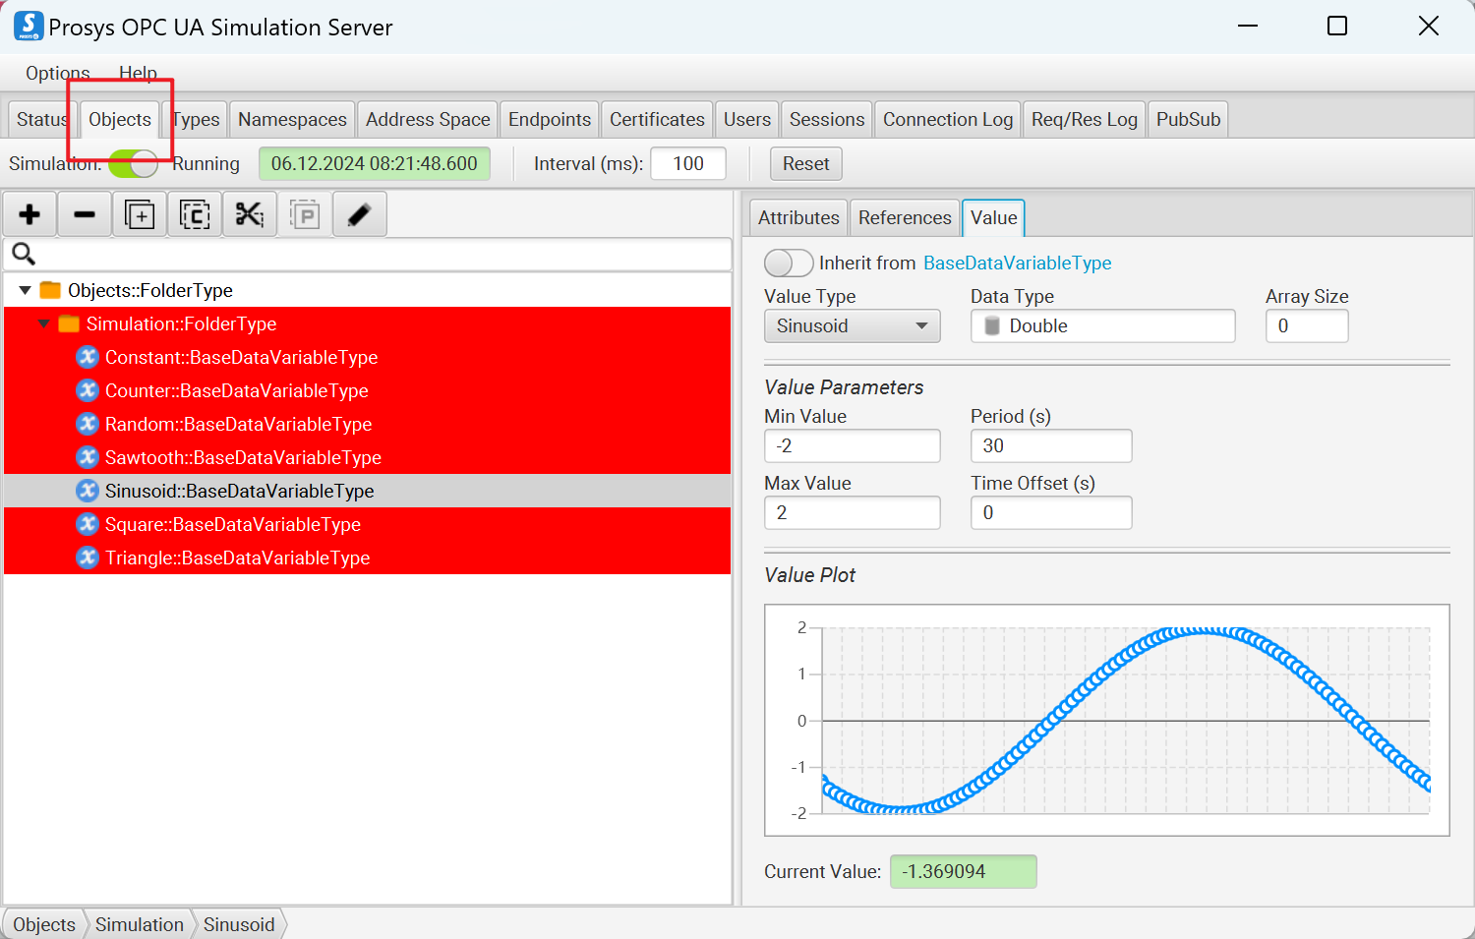
Task: Click the minus remove node icon
Action: pyautogui.click(x=85, y=214)
